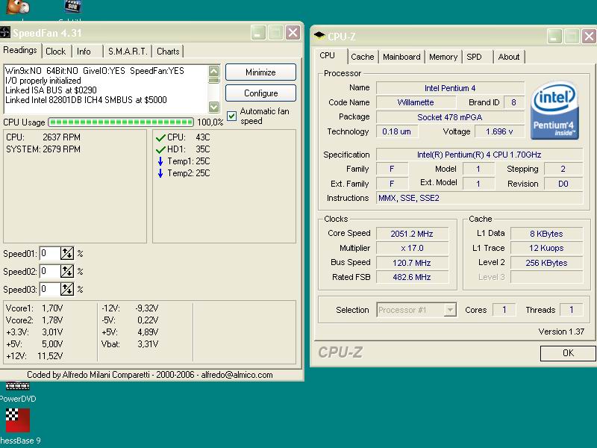Click the CPU temperature green checkmark icon

coord(160,137)
